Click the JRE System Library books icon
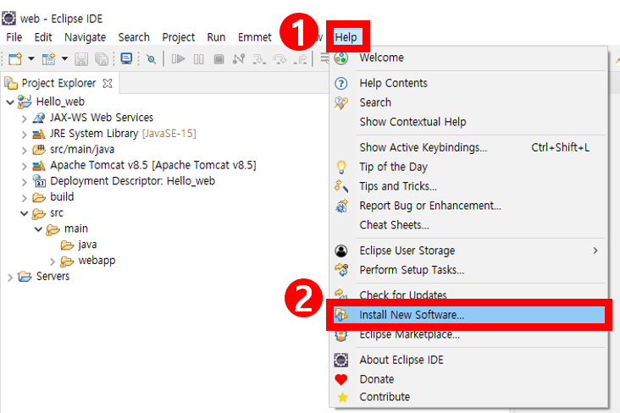This screenshot has height=413, width=620. pyautogui.click(x=39, y=134)
